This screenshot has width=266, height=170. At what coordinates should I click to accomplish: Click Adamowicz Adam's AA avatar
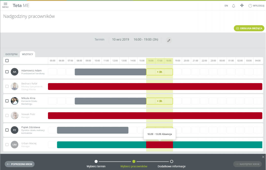pos(14,72)
